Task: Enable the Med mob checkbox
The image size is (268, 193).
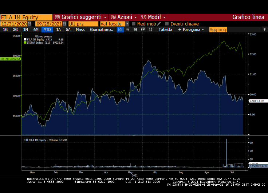Action: click(134, 24)
